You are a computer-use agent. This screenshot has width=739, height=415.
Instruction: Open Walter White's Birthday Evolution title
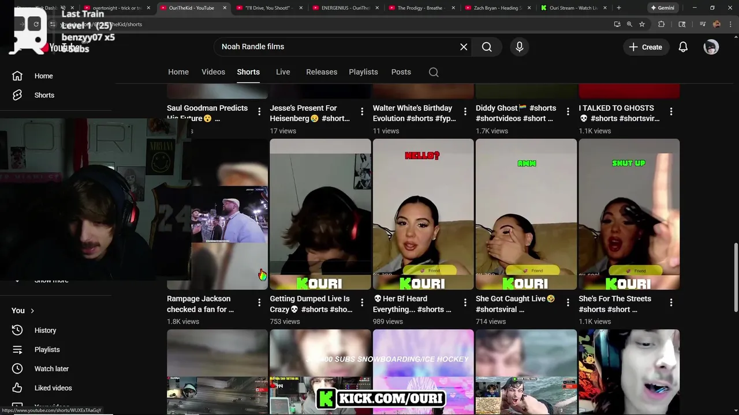tap(415, 113)
